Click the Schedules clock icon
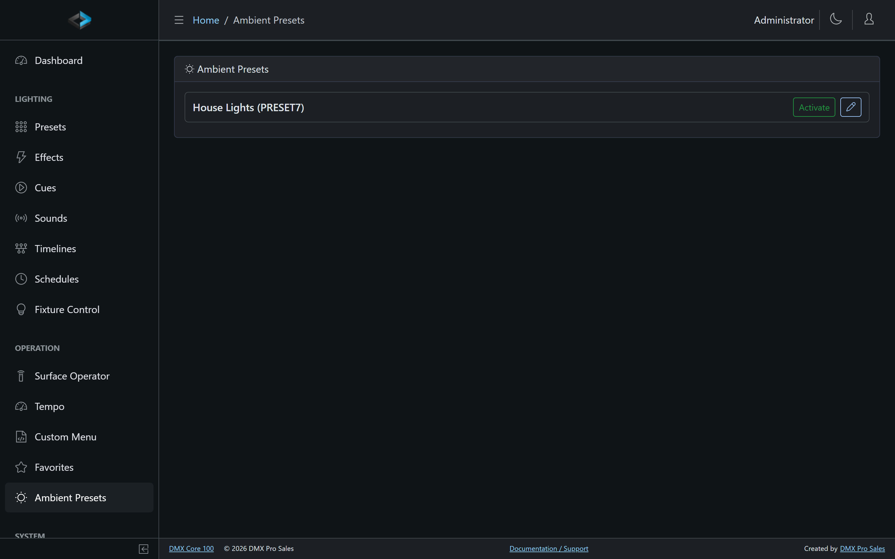Viewport: 895px width, 559px height. (21, 279)
